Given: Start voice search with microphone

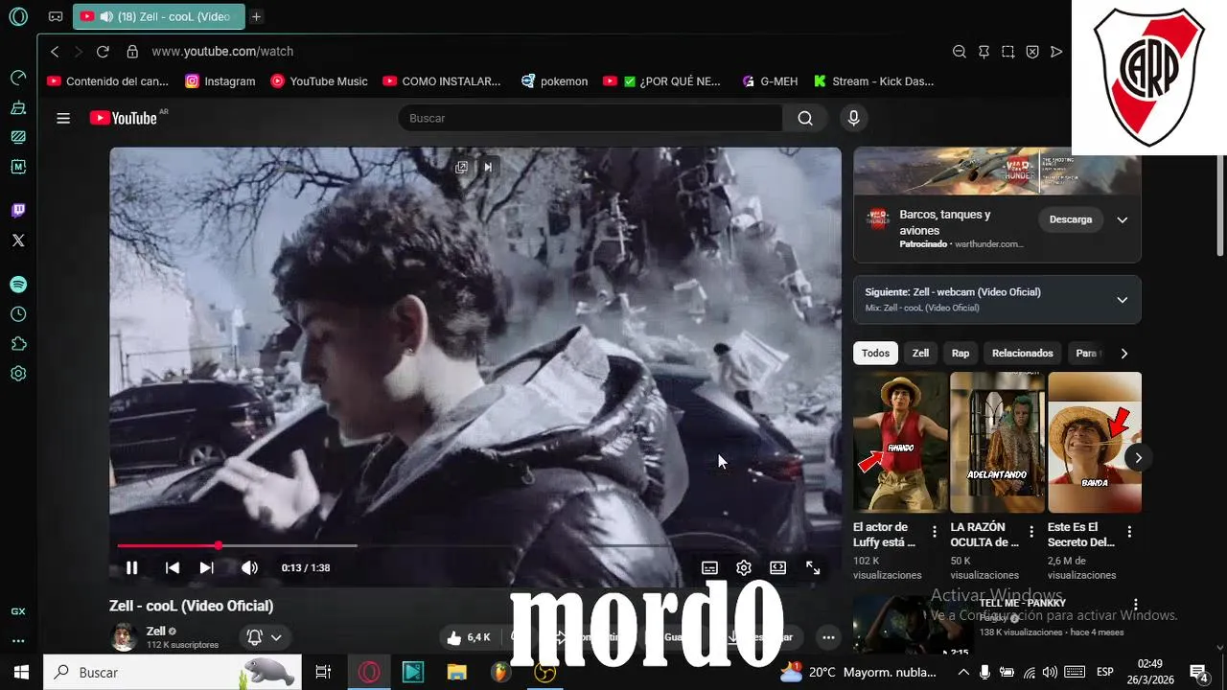Looking at the screenshot, I should click(853, 118).
